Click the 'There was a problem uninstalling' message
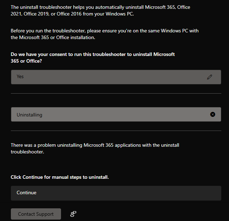The image size is (229, 221). [x=95, y=148]
